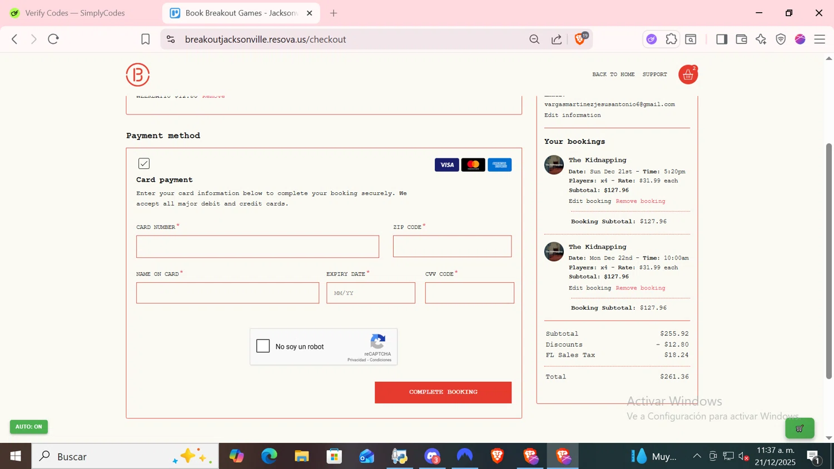Open the Windows Start menu
Viewport: 834px width, 469px height.
point(16,456)
